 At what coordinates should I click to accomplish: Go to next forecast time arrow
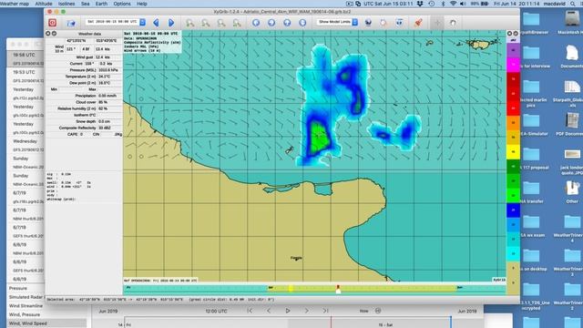pos(171,23)
